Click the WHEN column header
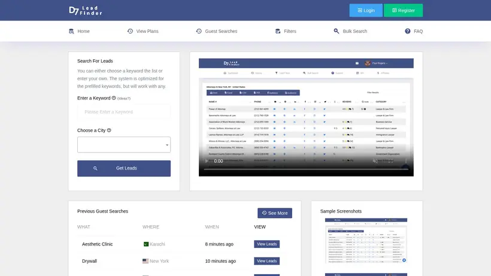491x276 pixels. click(x=212, y=227)
